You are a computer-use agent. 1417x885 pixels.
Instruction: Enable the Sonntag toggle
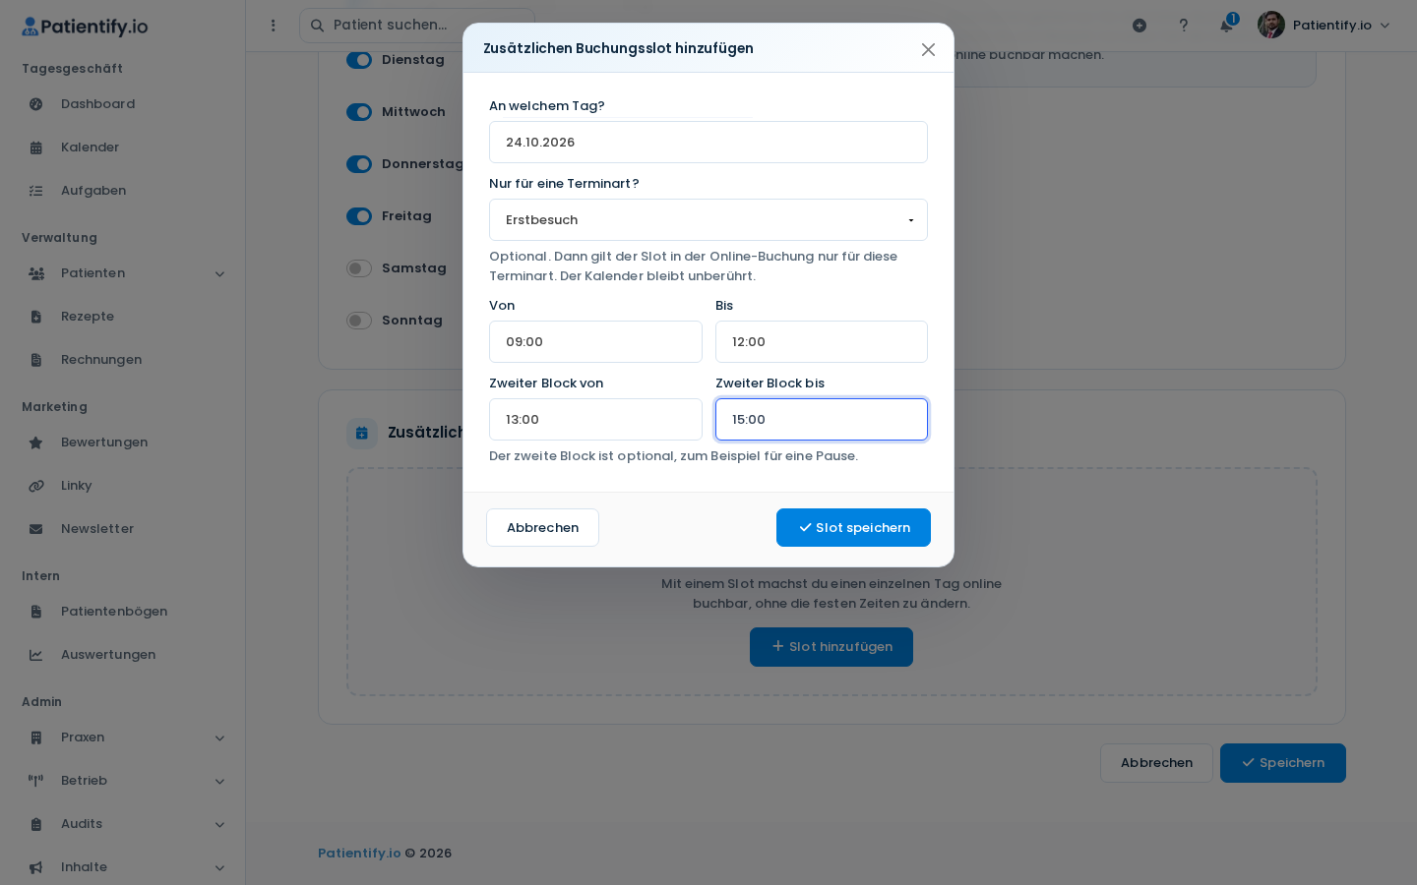click(359, 321)
